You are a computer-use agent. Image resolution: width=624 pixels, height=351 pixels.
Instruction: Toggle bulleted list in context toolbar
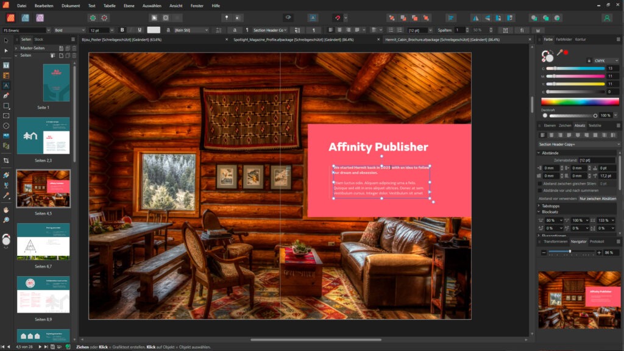tap(391, 30)
